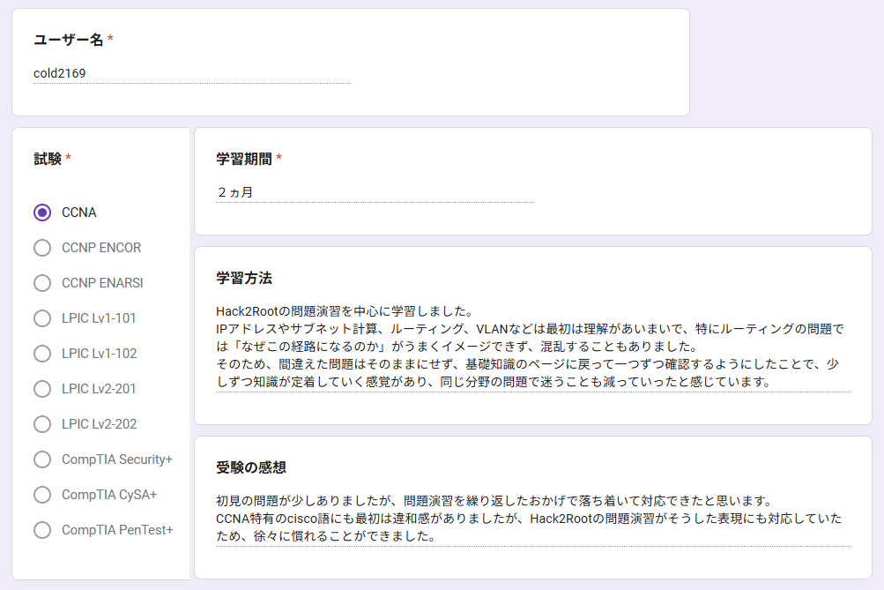Choose LPIC Lv2-201 as the exam
Screen dimensions: 884x590
coord(42,389)
